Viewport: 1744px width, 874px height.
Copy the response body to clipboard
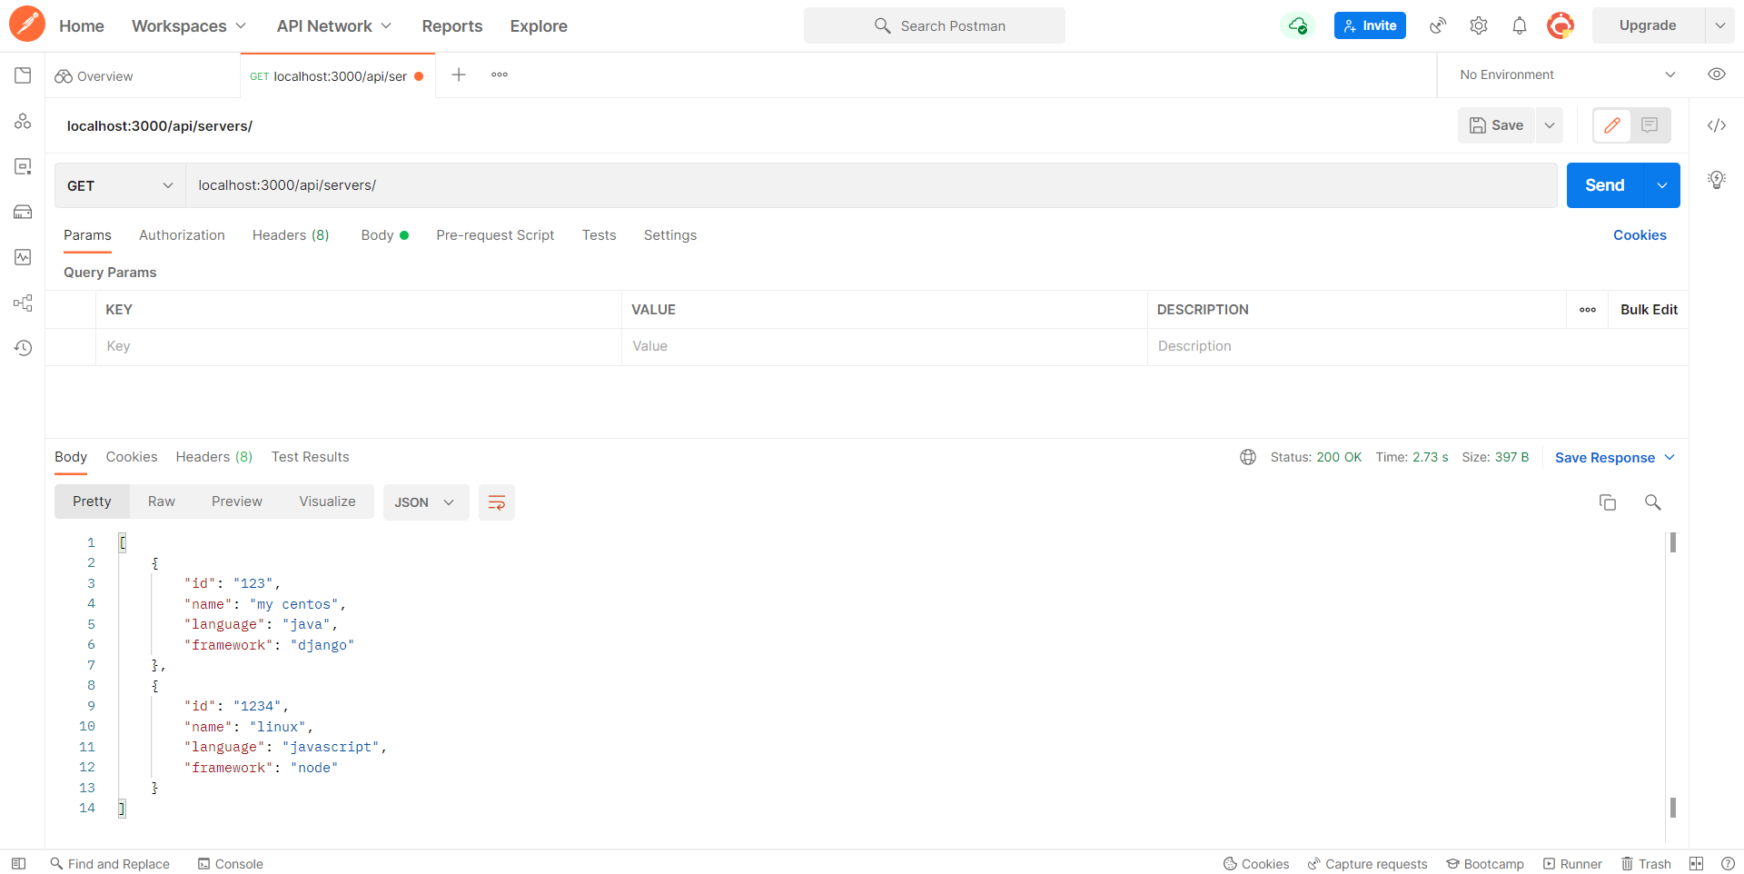[1608, 502]
